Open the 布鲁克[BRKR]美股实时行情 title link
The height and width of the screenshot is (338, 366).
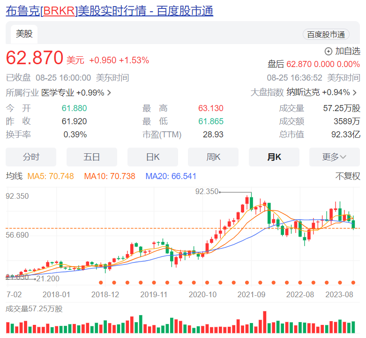pos(110,11)
